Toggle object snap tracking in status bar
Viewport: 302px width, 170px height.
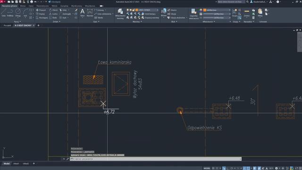244,168
